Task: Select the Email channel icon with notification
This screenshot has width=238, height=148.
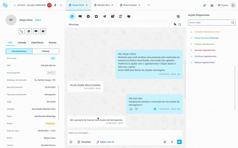Action: (x=112, y=16)
